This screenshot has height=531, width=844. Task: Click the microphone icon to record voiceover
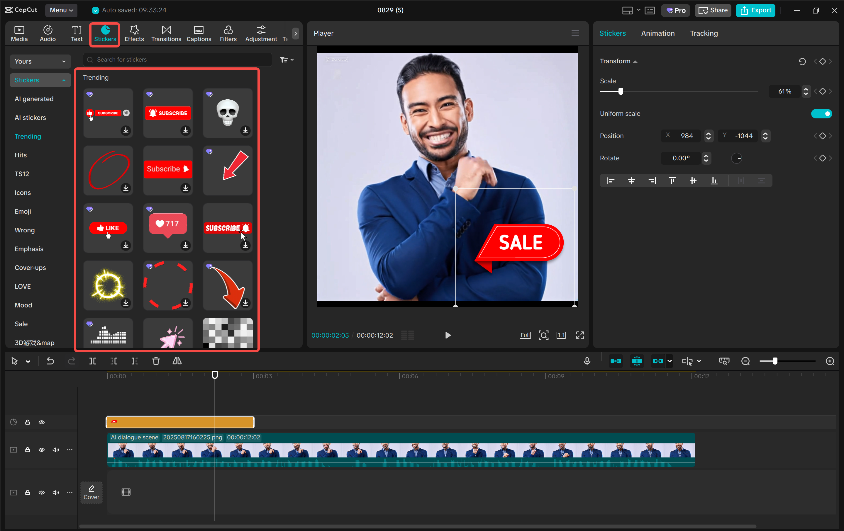click(587, 361)
